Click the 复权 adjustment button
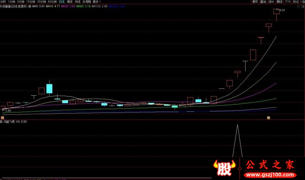The height and width of the screenshot is (180, 305). tap(255, 2)
